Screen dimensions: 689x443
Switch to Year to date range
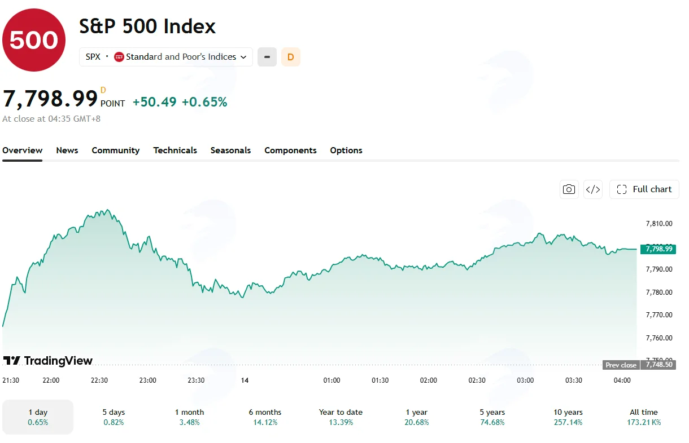click(341, 417)
